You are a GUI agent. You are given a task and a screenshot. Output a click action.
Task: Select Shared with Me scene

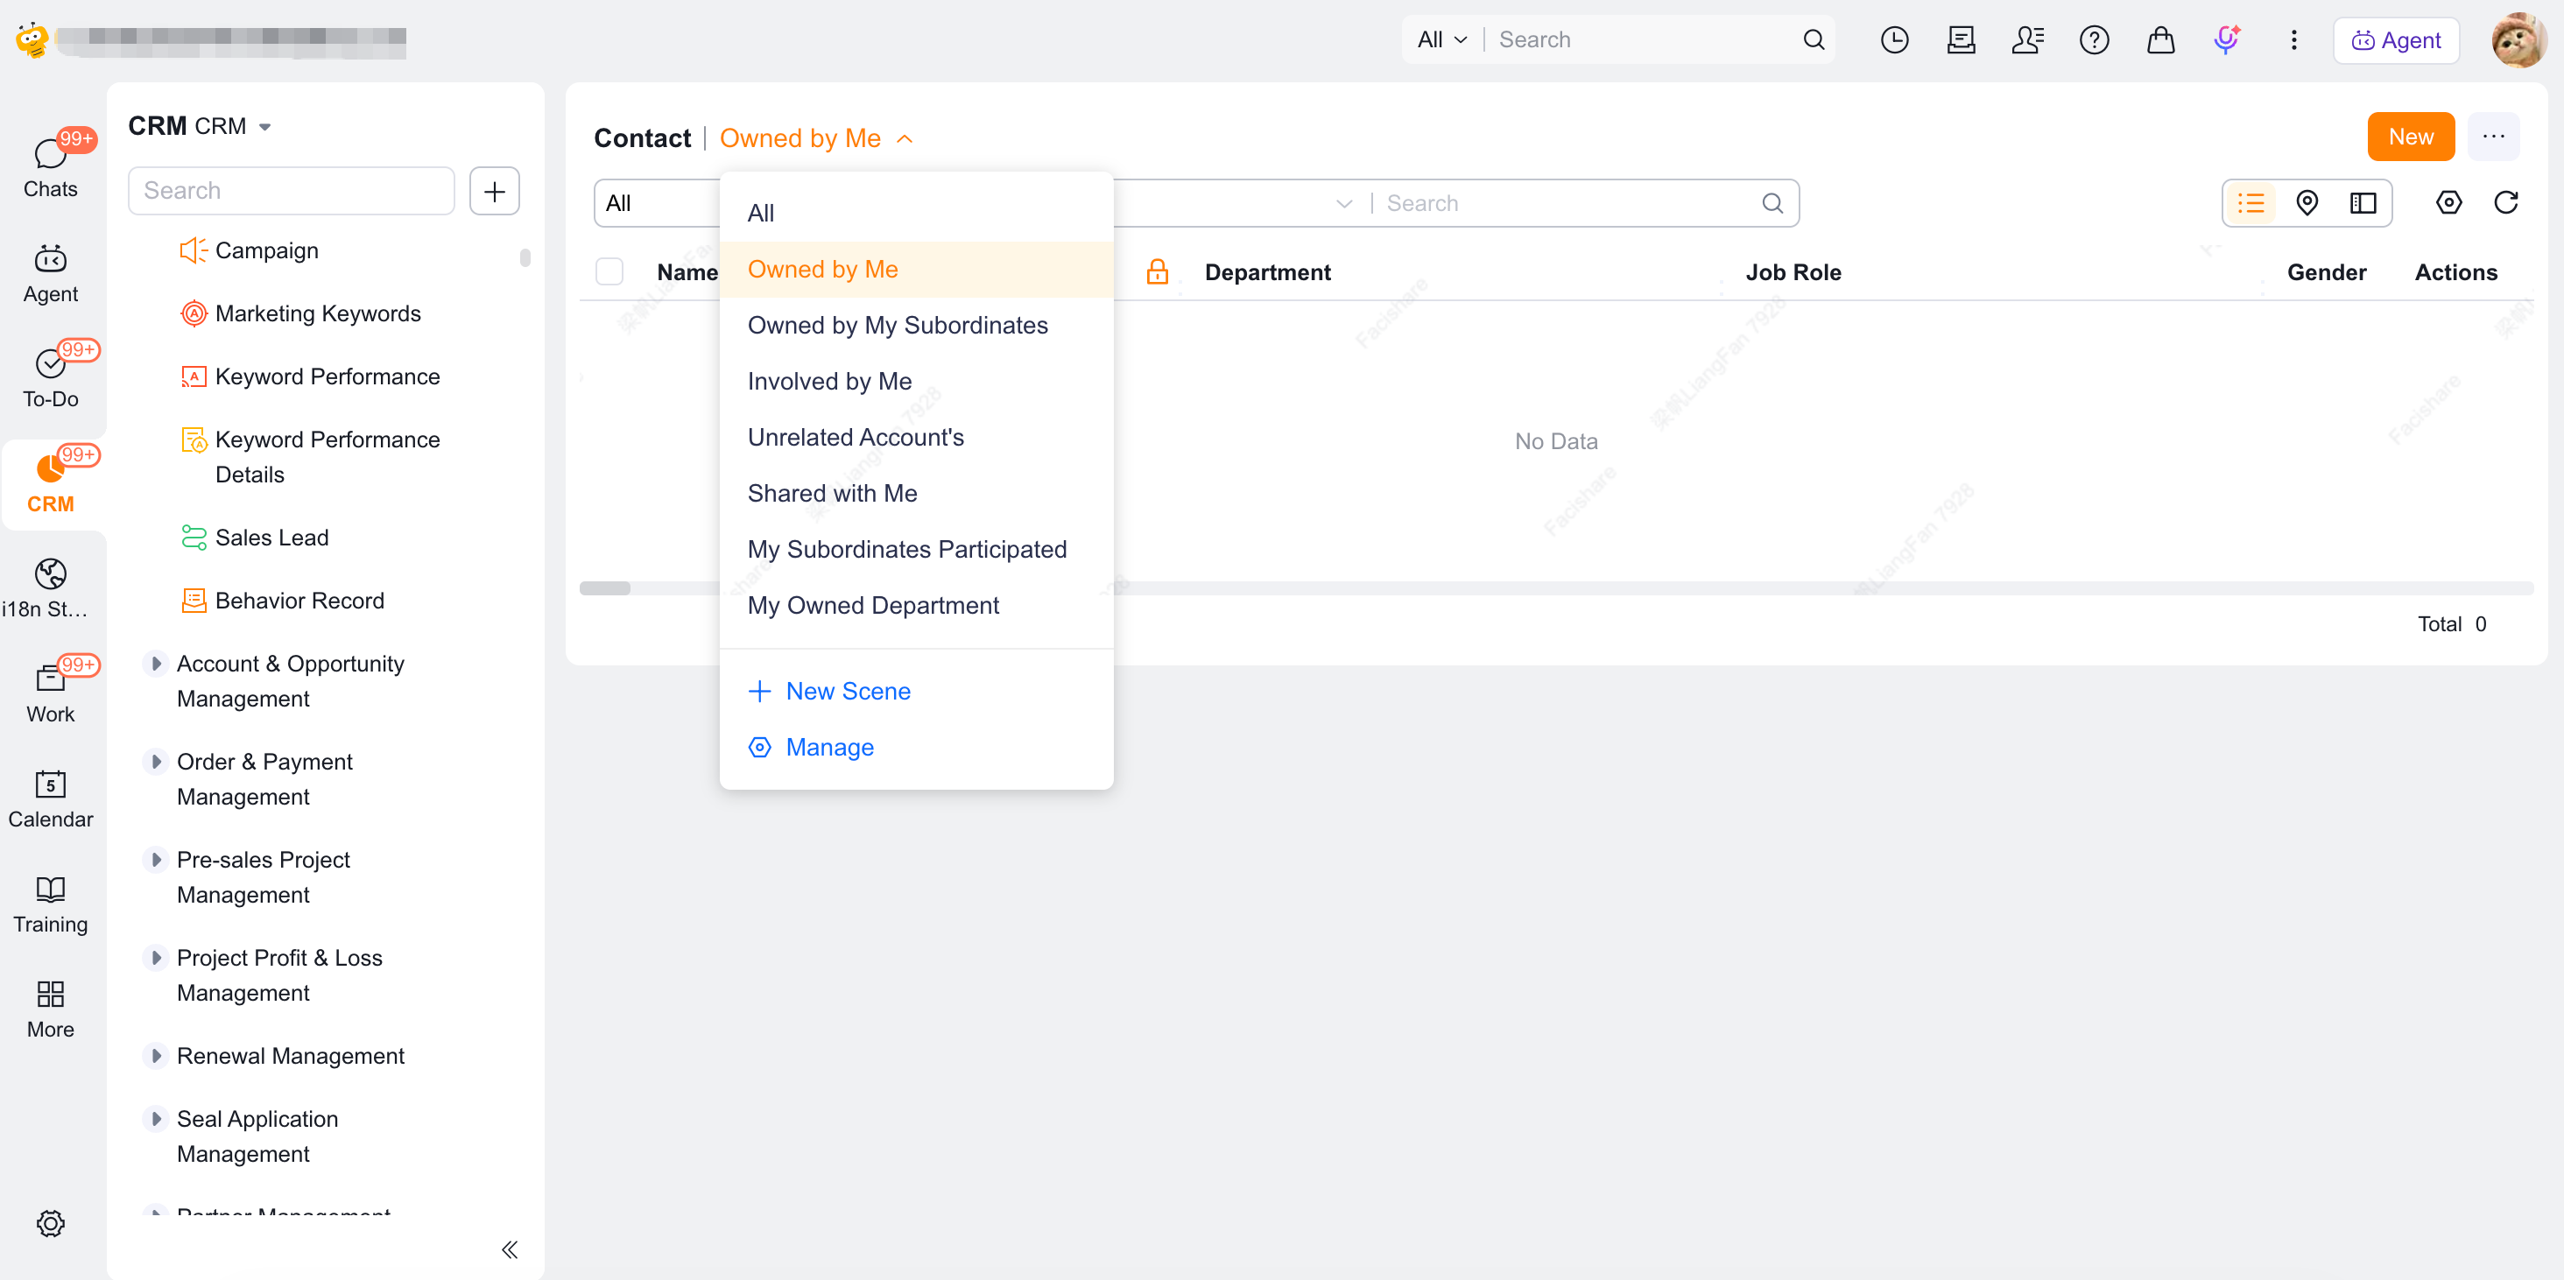click(x=916, y=494)
